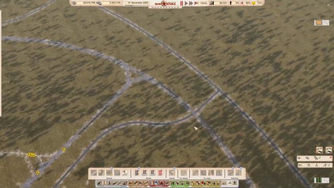The image size is (334, 188).
Task: Open first category in brown toolbar group
Action: point(130,183)
